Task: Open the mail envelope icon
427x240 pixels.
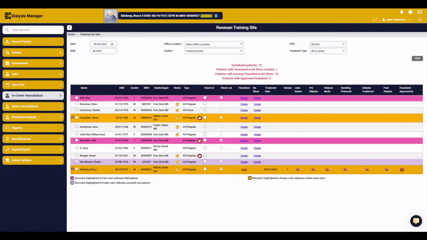Action: [375, 20]
